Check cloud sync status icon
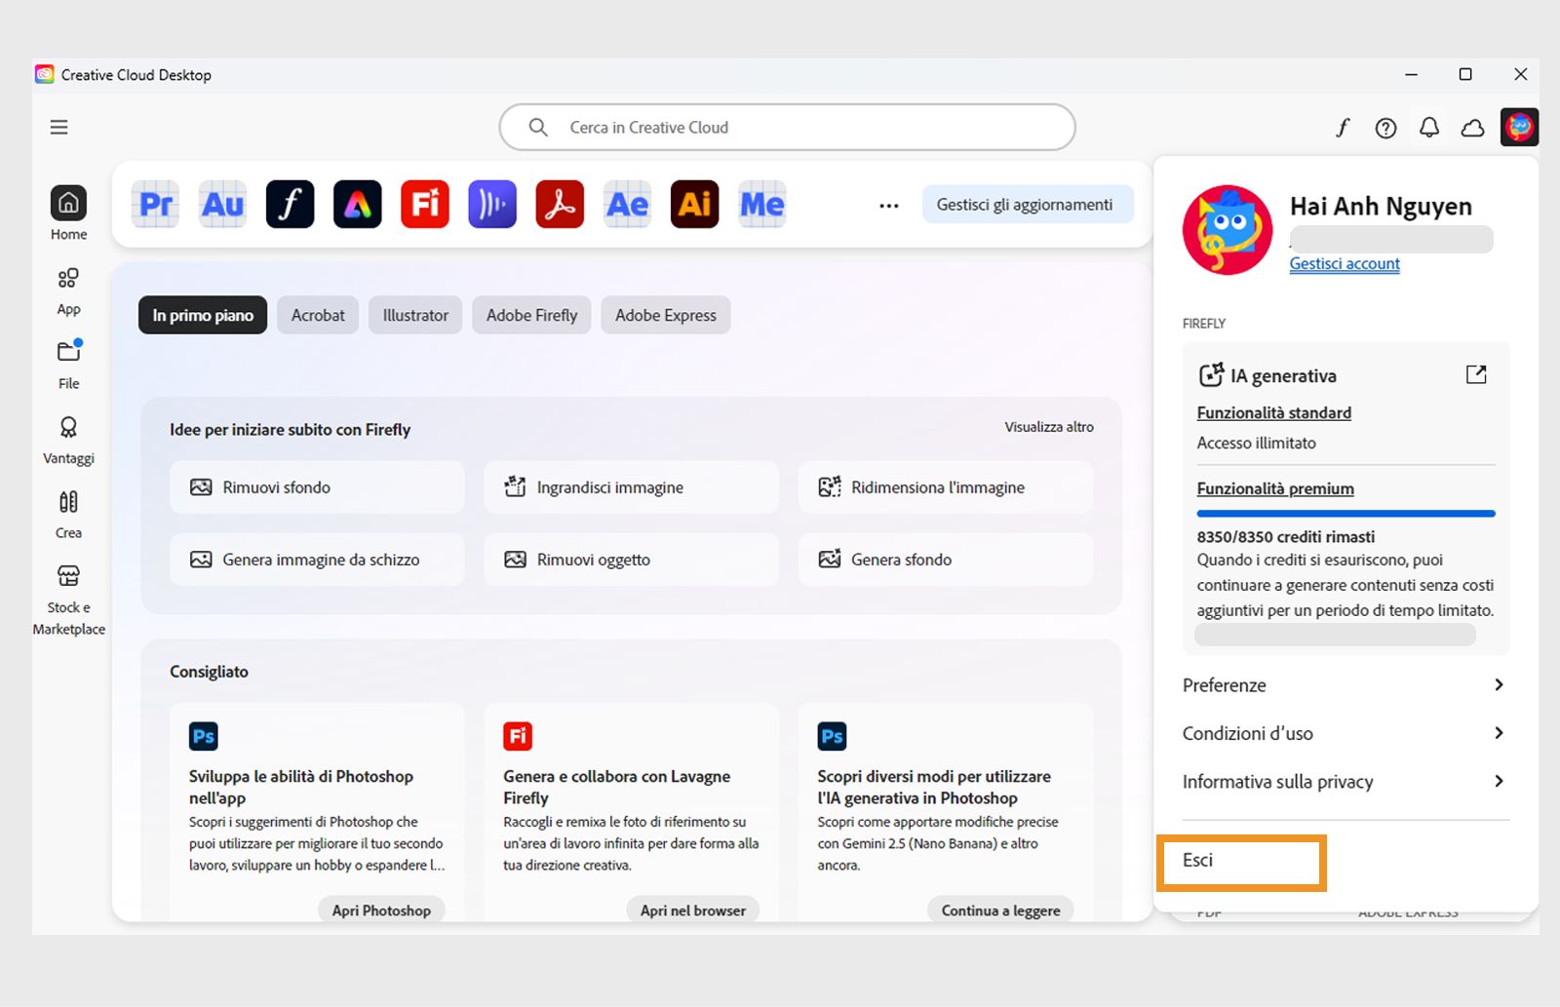 click(1472, 128)
